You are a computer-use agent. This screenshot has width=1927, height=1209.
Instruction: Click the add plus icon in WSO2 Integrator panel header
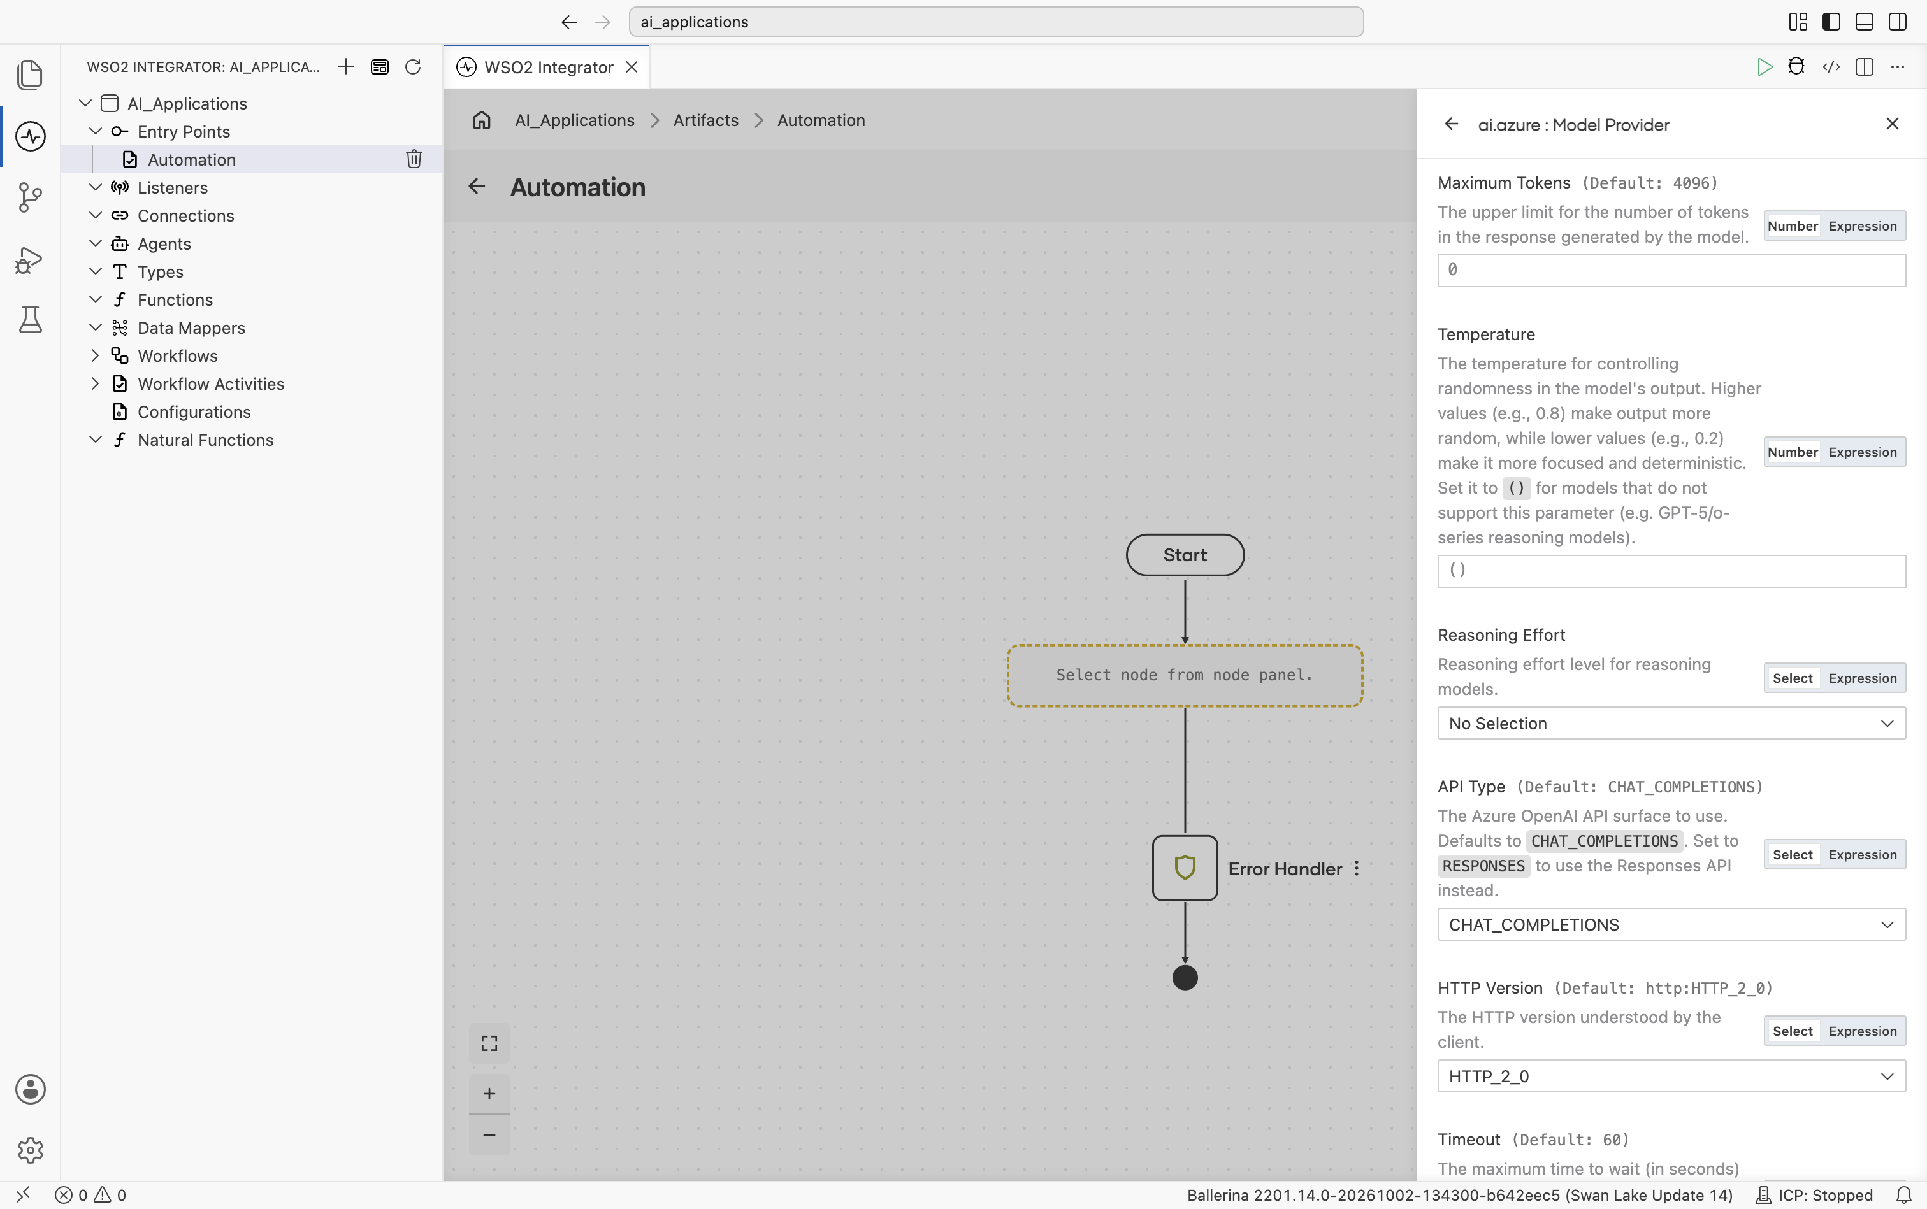click(x=345, y=66)
